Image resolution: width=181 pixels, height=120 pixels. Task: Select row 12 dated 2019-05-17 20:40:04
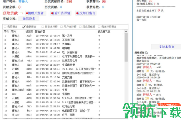[64, 82]
